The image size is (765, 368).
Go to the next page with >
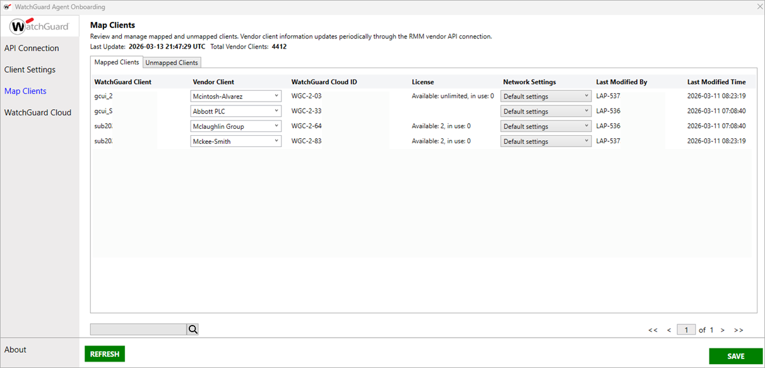tap(722, 330)
